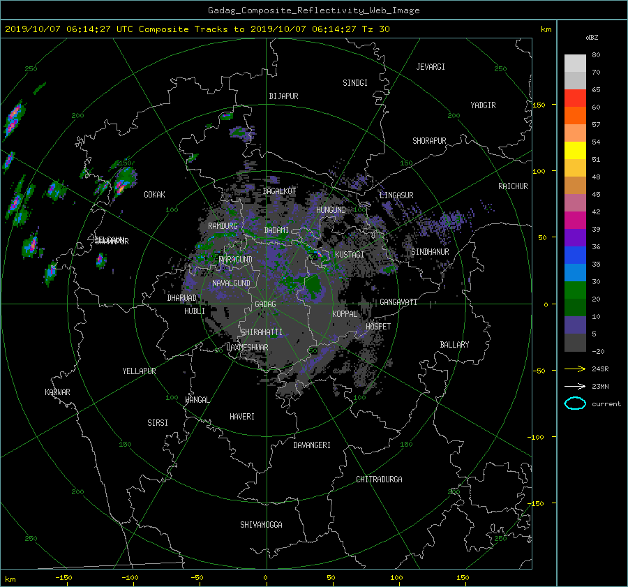628x587 pixels.
Task: Click the 45 dBZ tan color swatch
Action: pyautogui.click(x=575, y=186)
